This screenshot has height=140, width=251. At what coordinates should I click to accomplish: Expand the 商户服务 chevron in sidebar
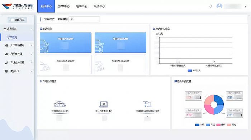coord(32,71)
